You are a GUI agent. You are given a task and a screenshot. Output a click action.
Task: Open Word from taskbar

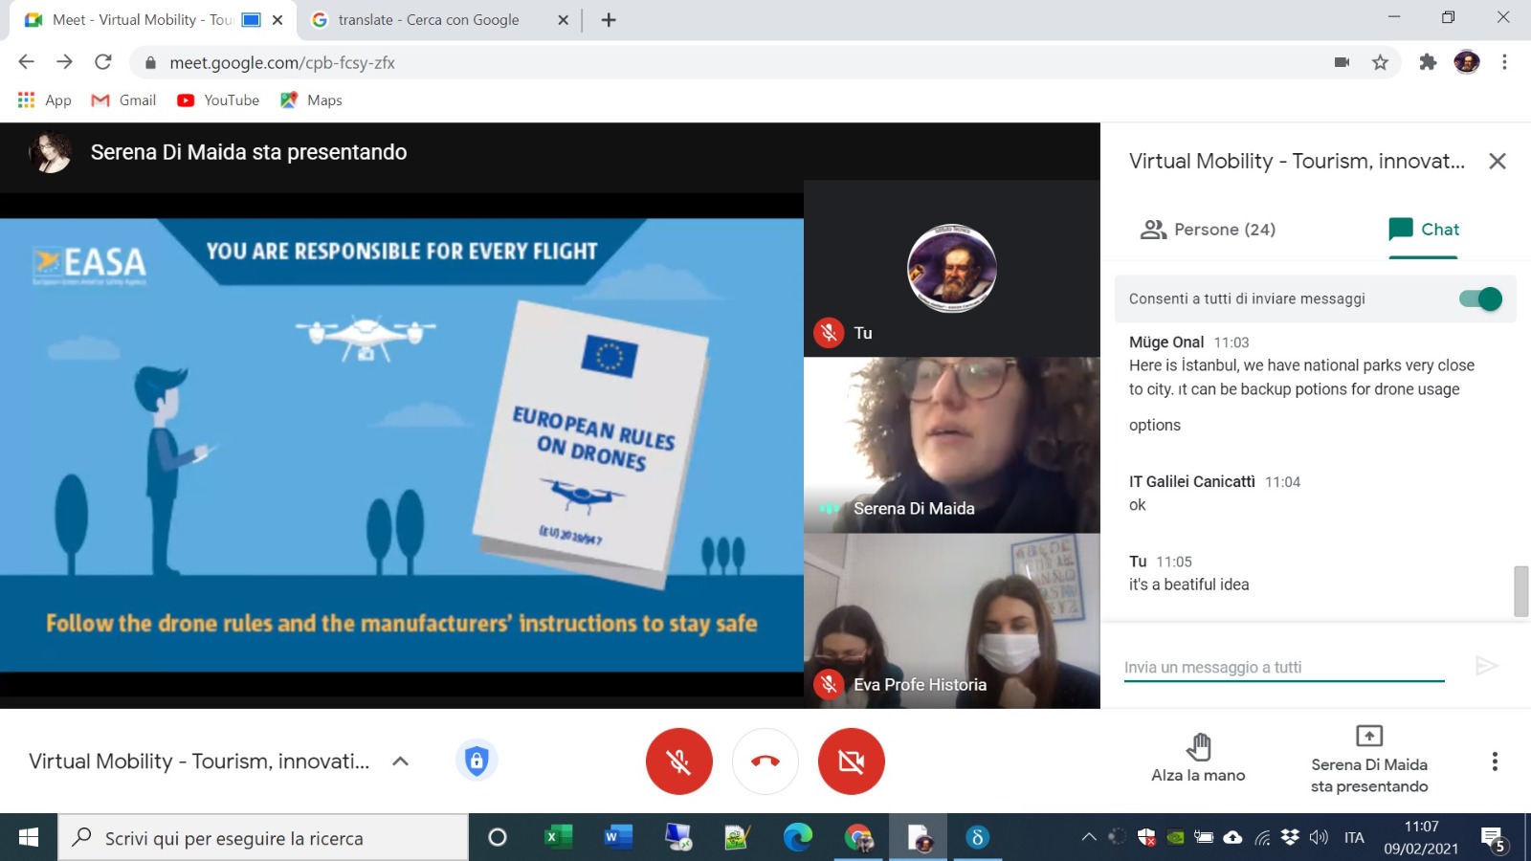coord(618,838)
